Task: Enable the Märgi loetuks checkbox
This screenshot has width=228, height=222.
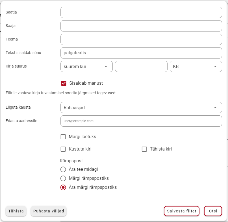Action: click(63, 136)
